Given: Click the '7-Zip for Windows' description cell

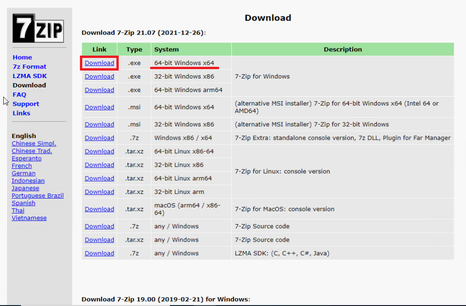Looking at the screenshot, I should coord(343,76).
